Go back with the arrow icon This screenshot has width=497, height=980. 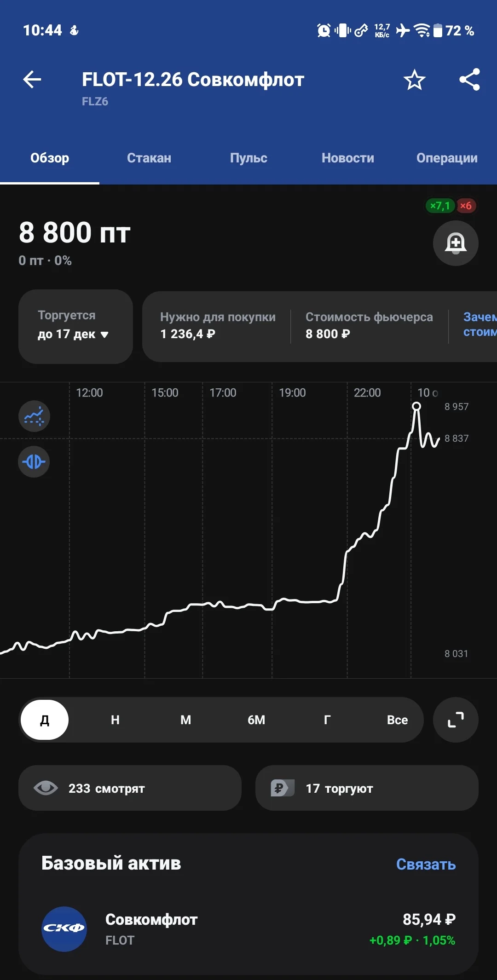pyautogui.click(x=32, y=80)
